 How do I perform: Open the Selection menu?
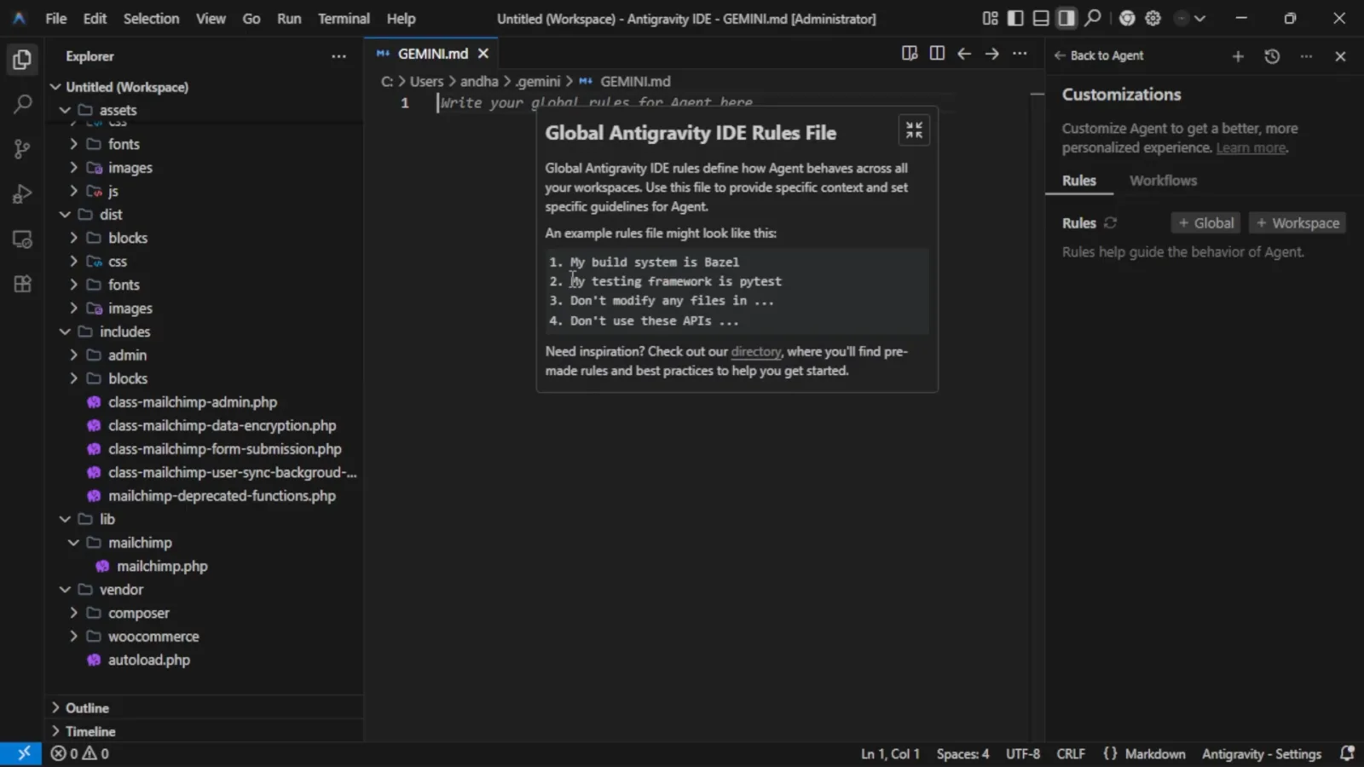151,18
